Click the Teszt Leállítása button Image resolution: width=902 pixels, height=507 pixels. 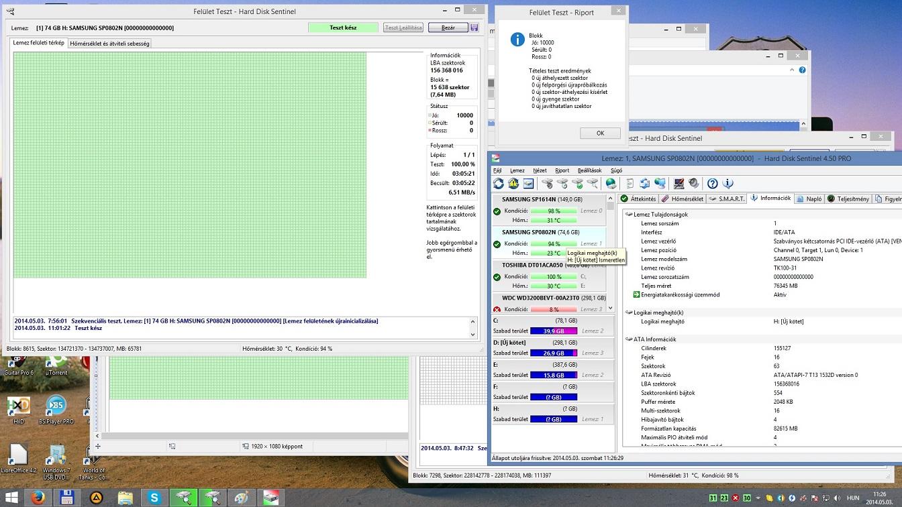click(x=403, y=27)
